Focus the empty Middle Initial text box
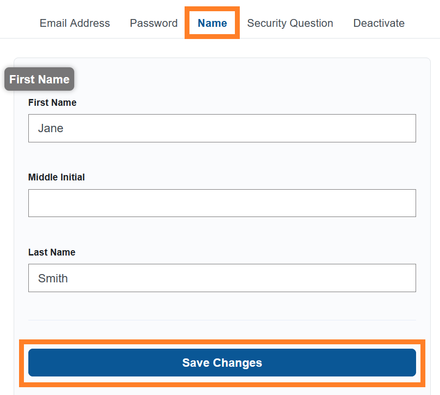 pyautogui.click(x=222, y=203)
